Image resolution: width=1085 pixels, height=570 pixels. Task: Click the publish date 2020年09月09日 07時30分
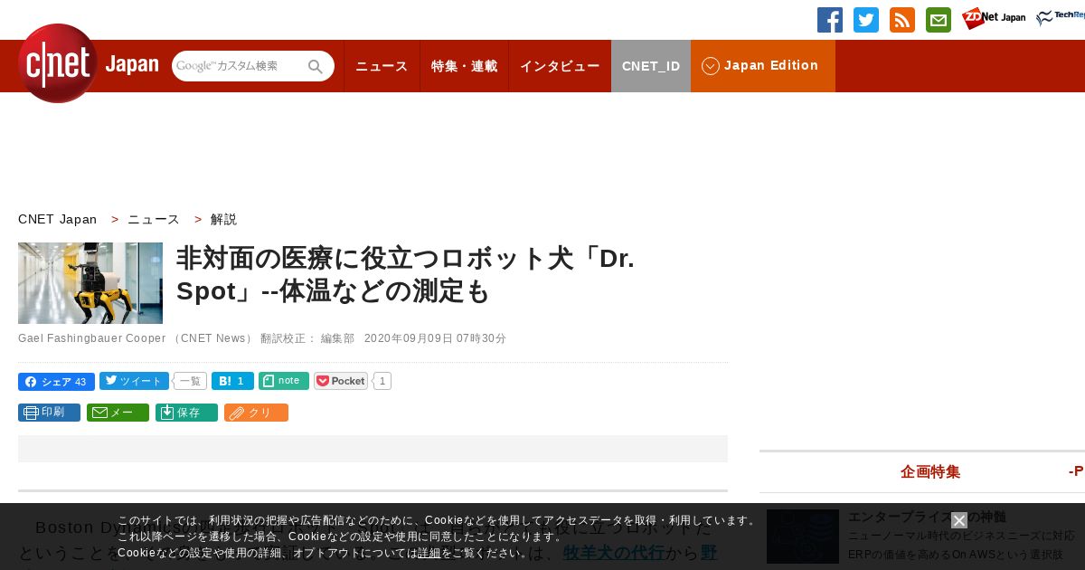pyautogui.click(x=435, y=338)
